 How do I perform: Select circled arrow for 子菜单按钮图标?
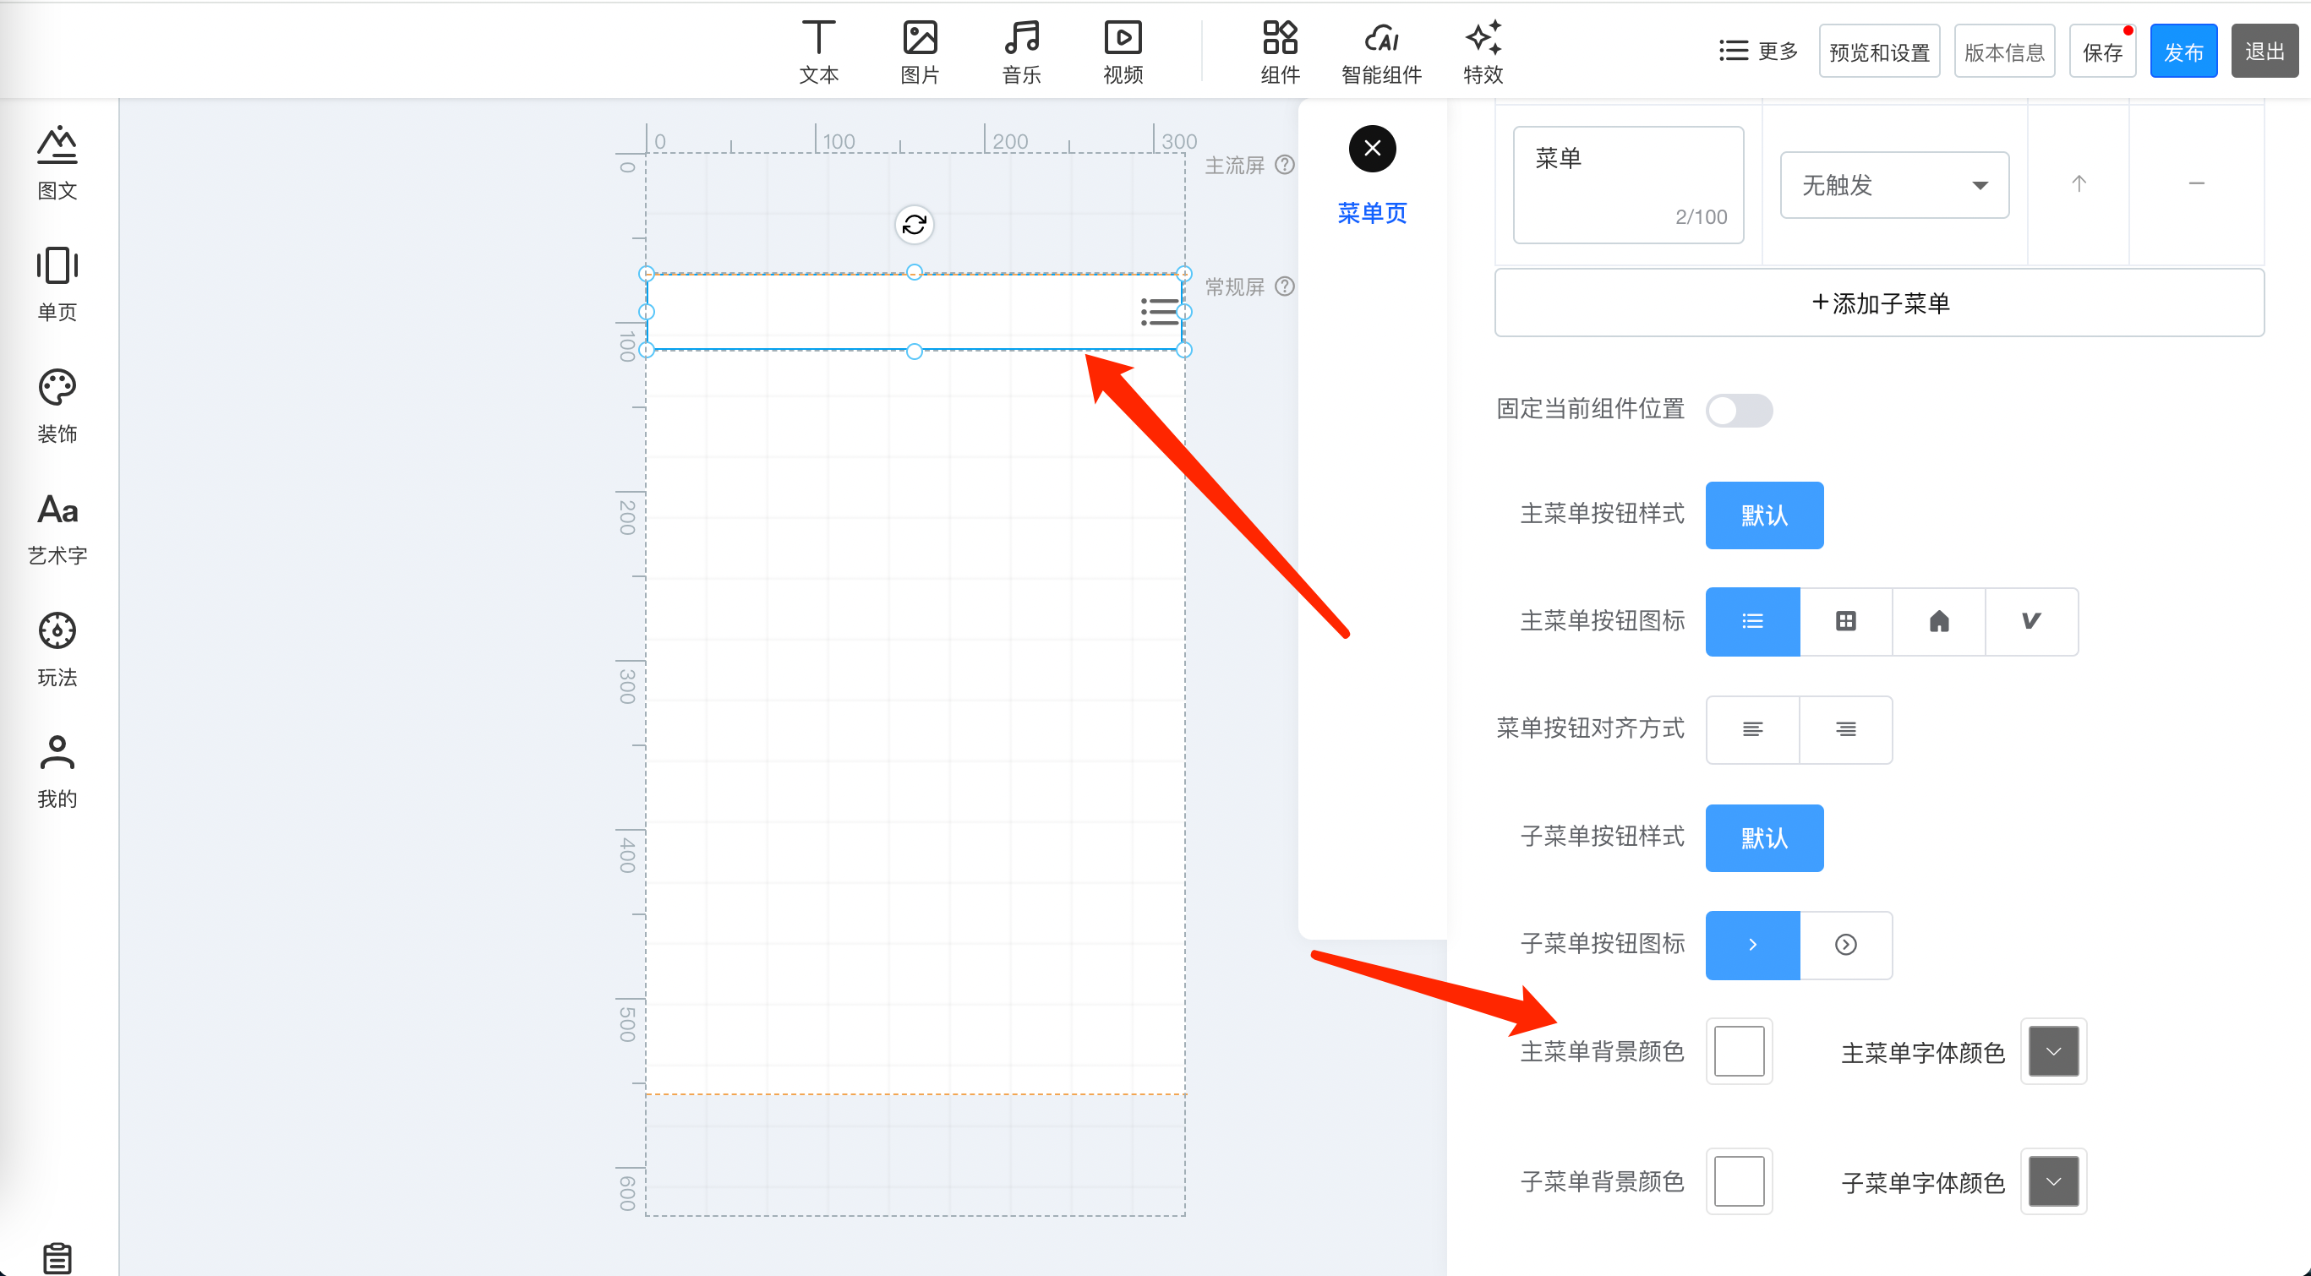click(x=1845, y=944)
